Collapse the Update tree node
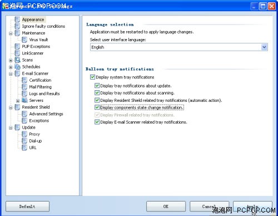Viewport: 278px width, 216px height. click(x=11, y=128)
